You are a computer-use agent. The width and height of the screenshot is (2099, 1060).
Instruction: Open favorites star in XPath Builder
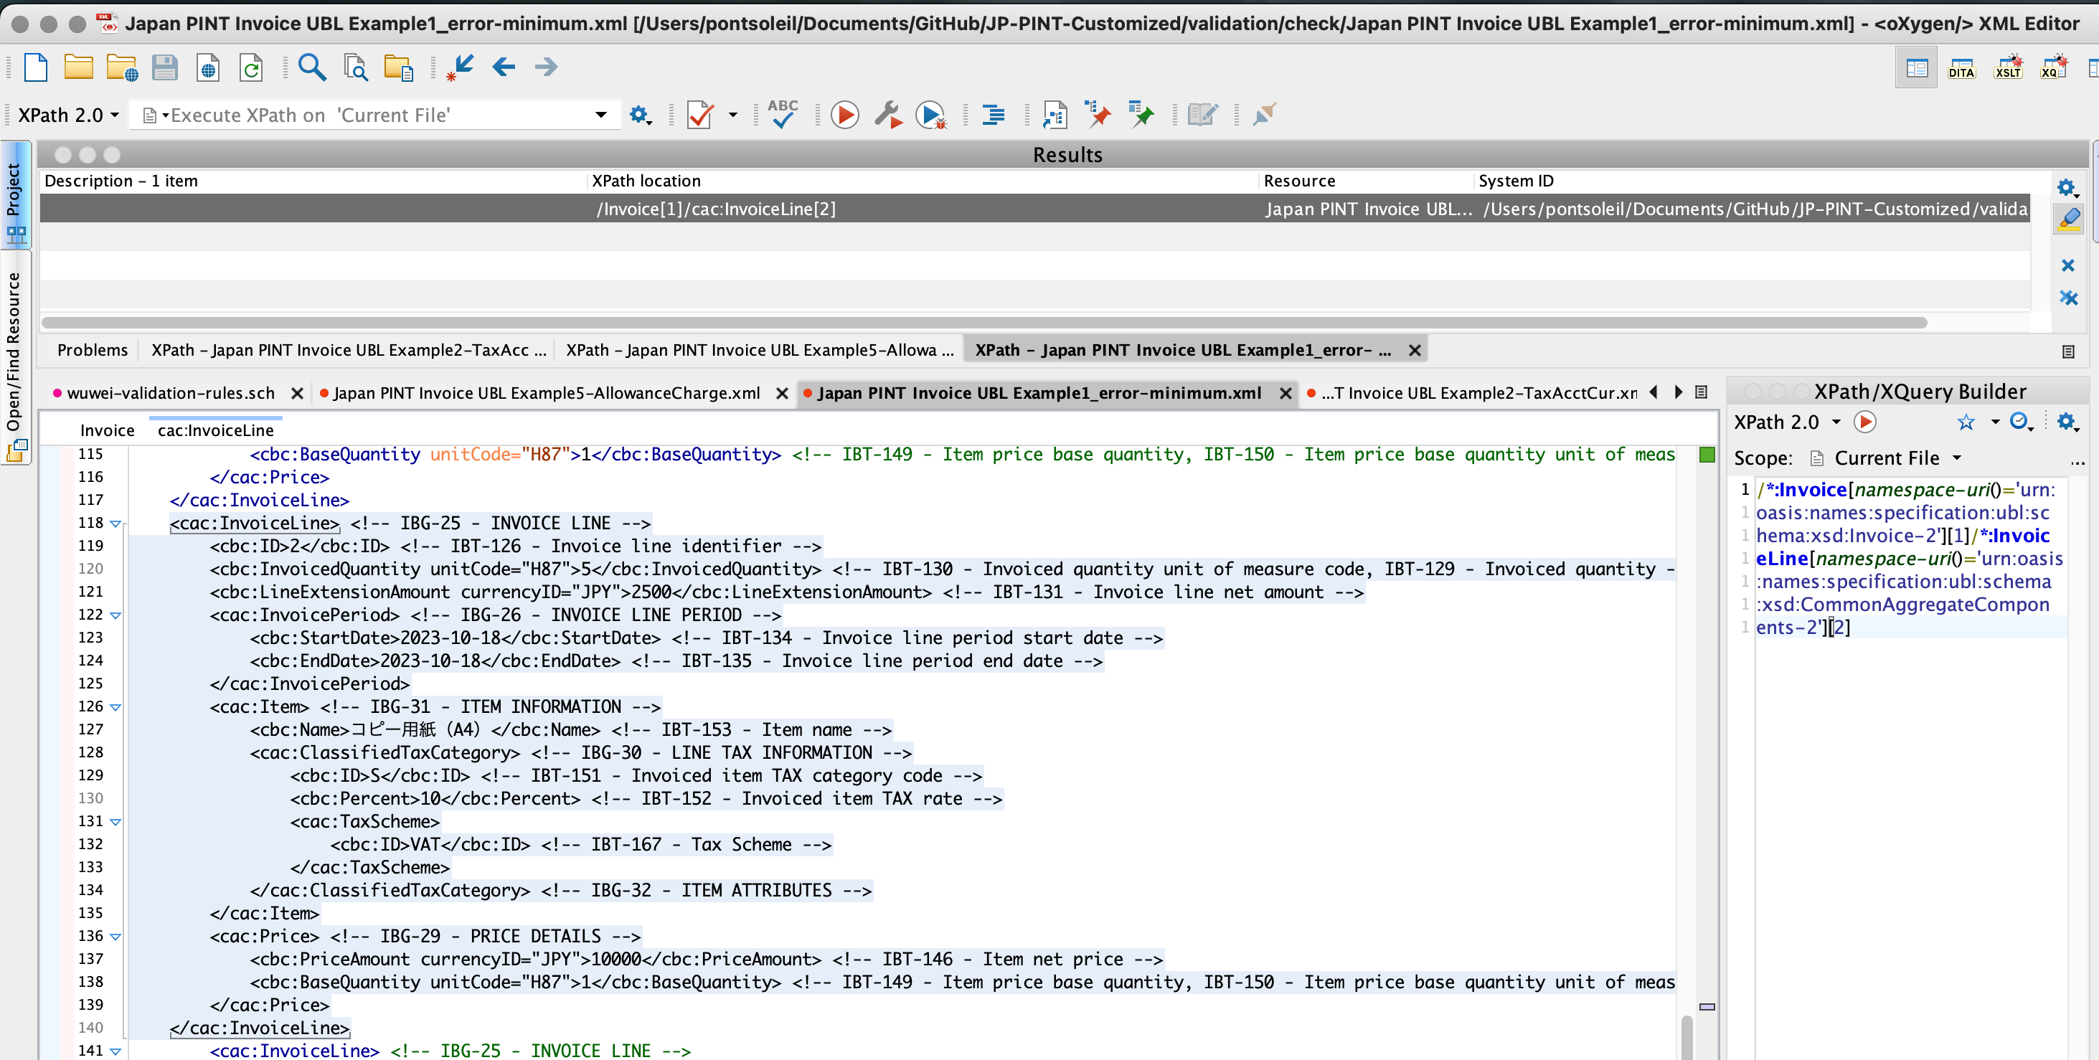(x=1966, y=422)
